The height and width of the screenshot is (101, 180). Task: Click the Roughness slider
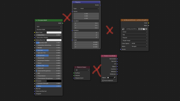(49, 56)
